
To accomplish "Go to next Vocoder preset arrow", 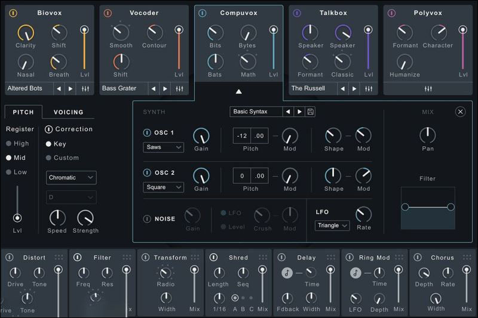I will (166, 89).
